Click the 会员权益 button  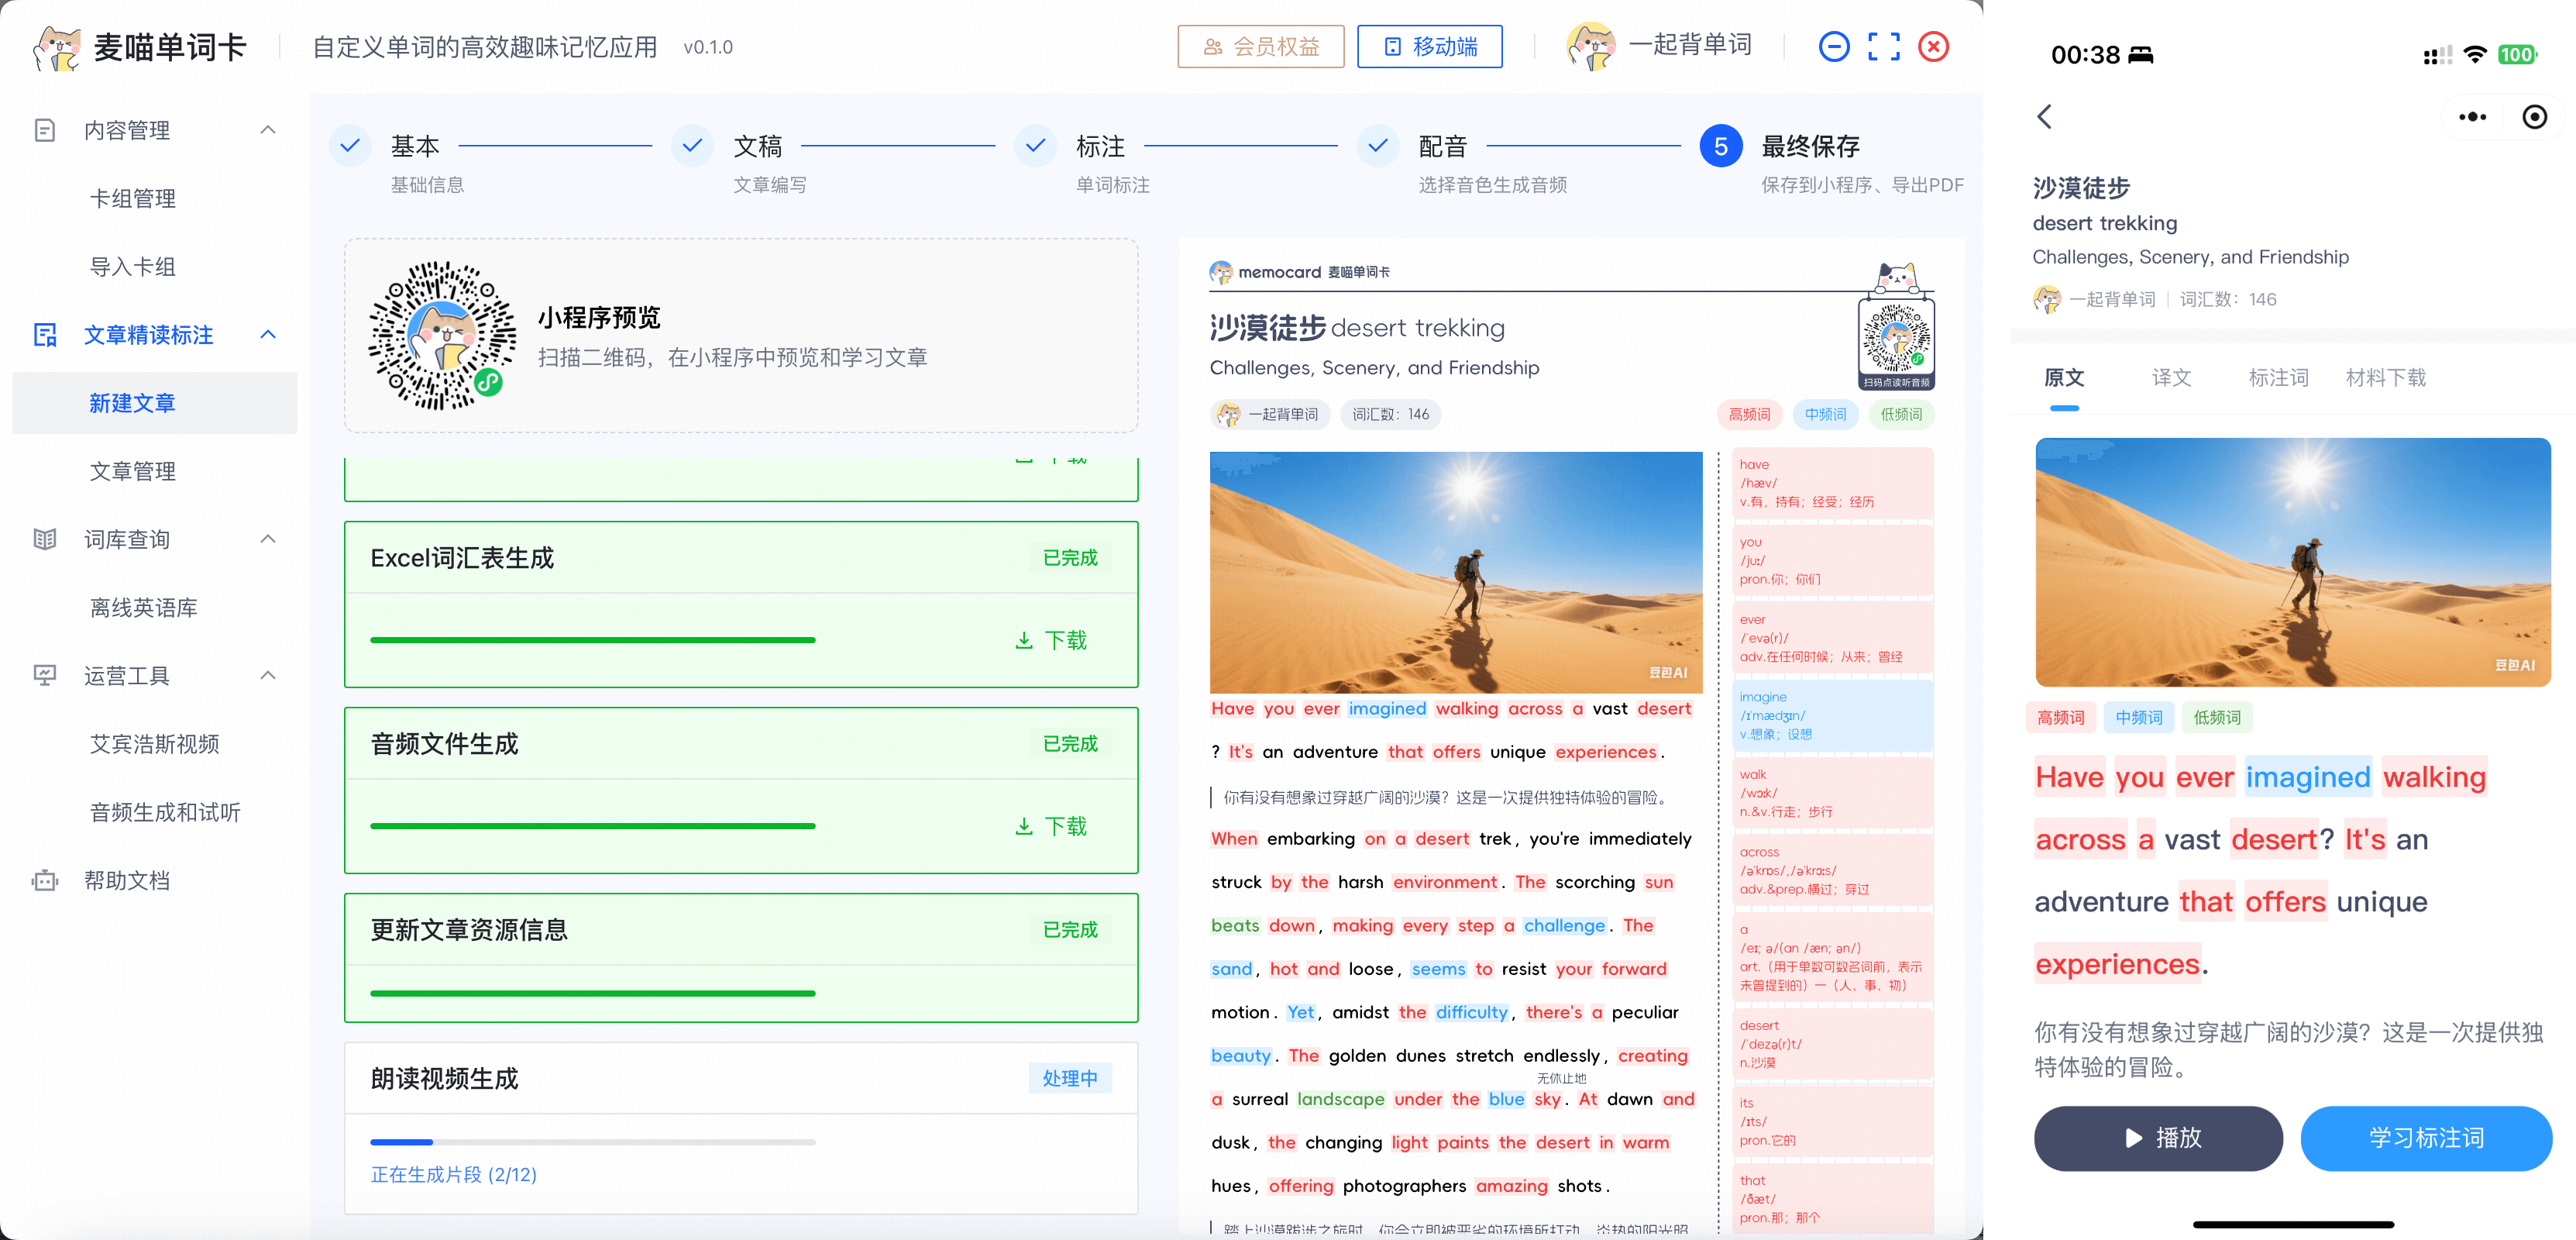click(x=1261, y=46)
